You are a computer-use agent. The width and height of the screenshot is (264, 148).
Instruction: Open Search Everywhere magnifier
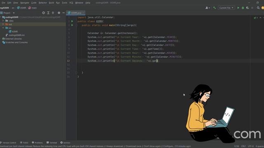258,8
